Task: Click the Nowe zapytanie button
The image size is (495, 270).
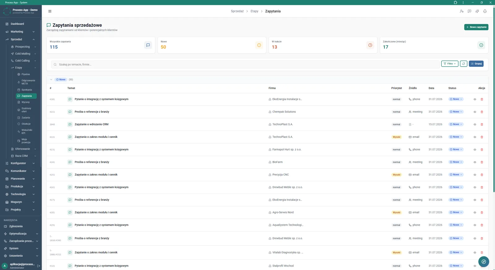Action: pos(476,27)
